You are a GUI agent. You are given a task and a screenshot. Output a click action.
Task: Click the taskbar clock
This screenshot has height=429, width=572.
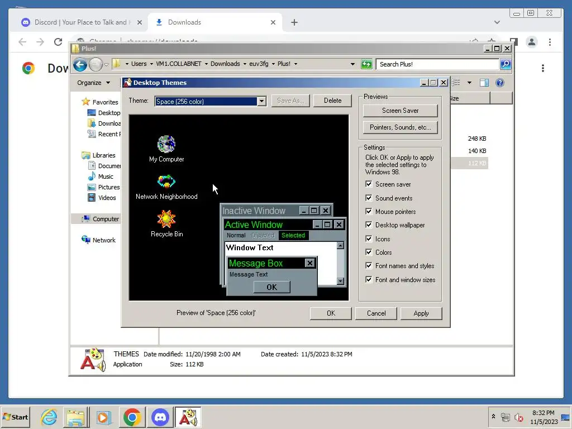tap(544, 417)
